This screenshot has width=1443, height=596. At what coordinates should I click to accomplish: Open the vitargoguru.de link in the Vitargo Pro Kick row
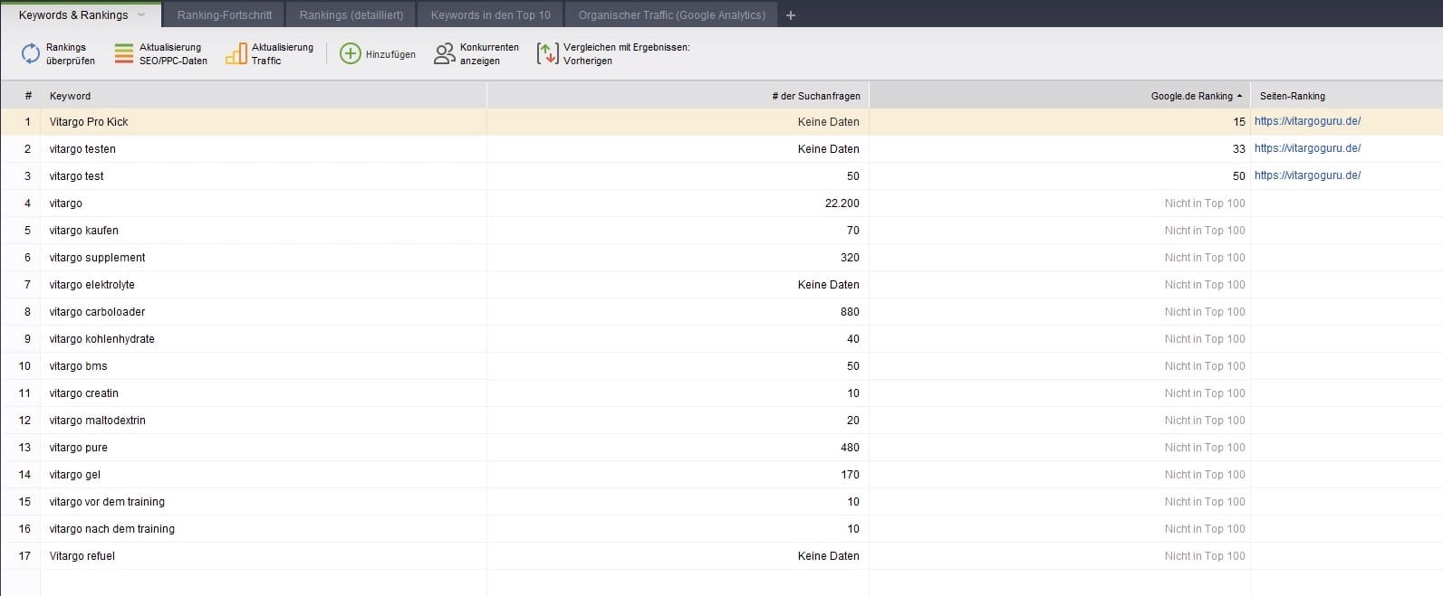point(1307,121)
